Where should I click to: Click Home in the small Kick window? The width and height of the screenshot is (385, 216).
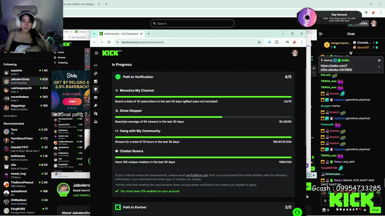tap(61, 52)
